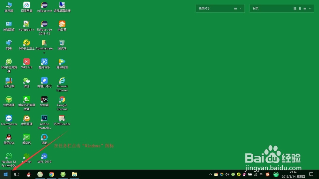319x179 pixels.
Task: Select the 爱奇艺 desktop icon
Action: coord(27,139)
